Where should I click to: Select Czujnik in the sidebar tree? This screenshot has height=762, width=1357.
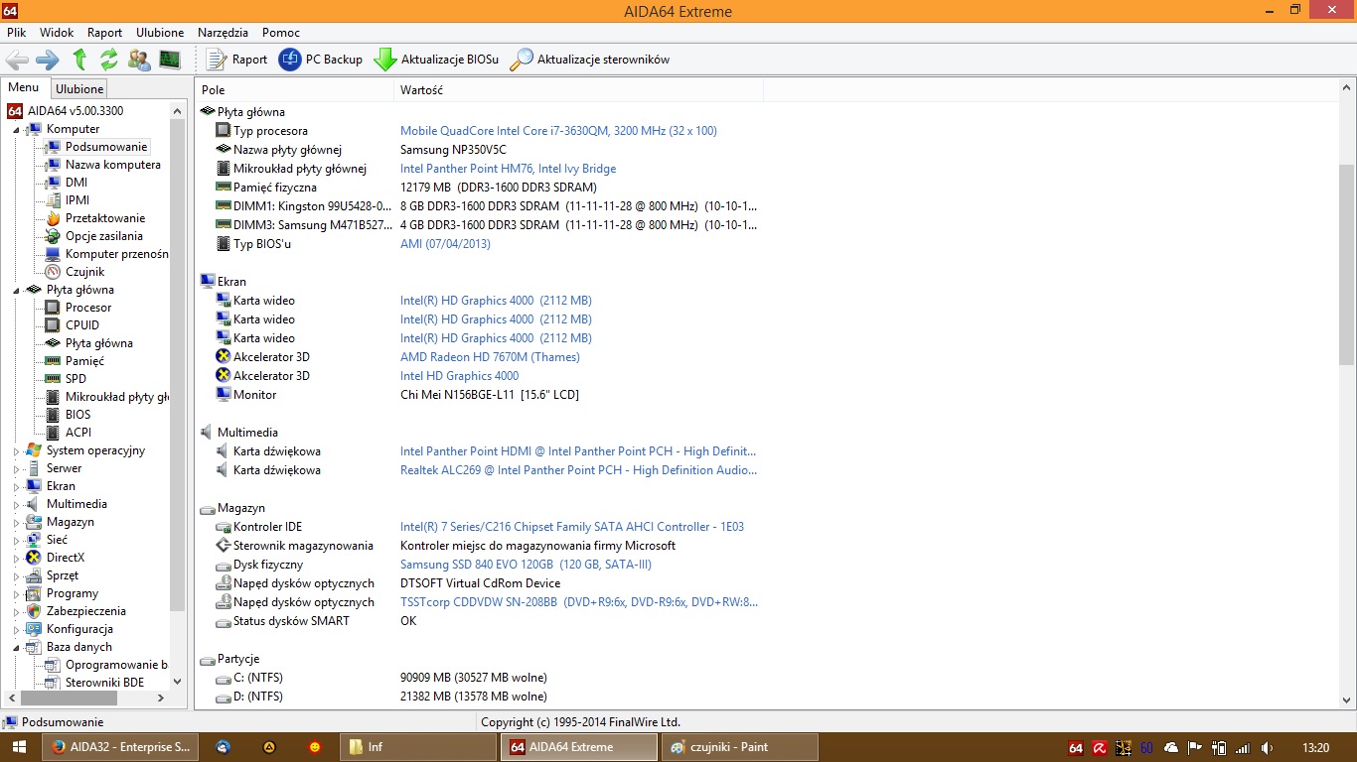pos(84,272)
